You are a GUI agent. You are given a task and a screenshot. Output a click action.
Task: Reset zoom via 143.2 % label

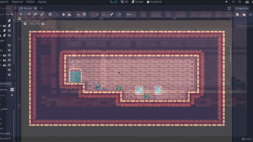[x=34, y=24]
